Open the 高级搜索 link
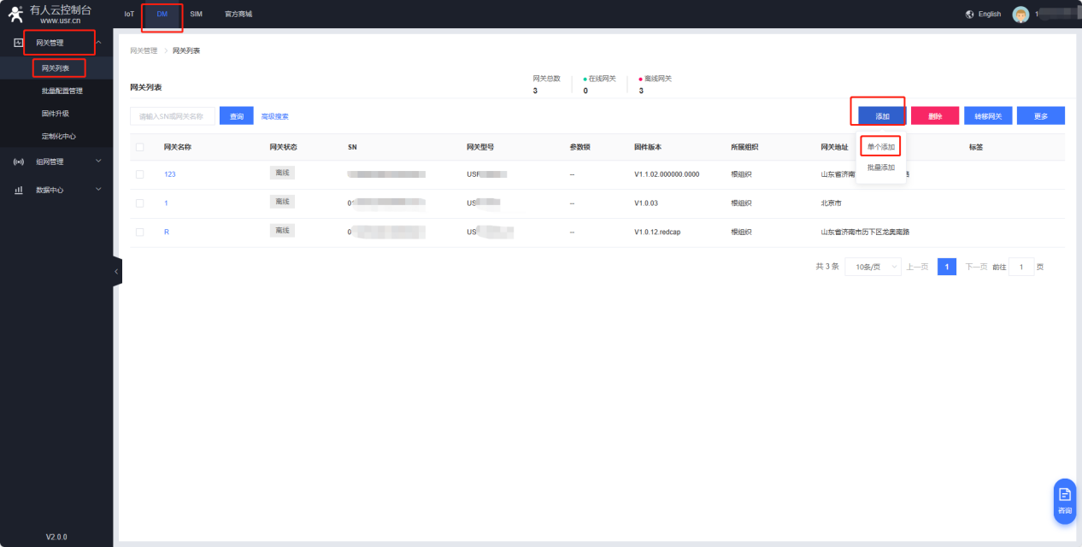Screen dimensions: 1082x547 pos(274,116)
